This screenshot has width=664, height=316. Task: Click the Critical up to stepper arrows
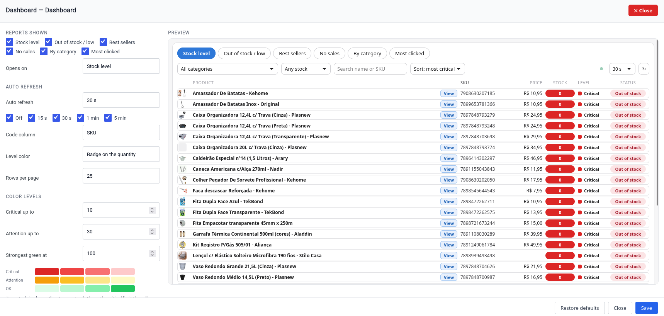tap(152, 210)
